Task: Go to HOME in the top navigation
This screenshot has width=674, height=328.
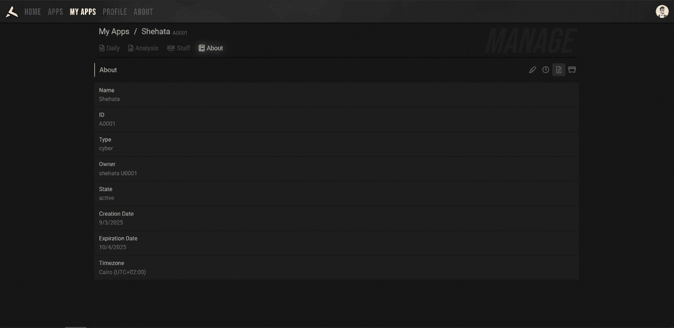Action: click(32, 12)
